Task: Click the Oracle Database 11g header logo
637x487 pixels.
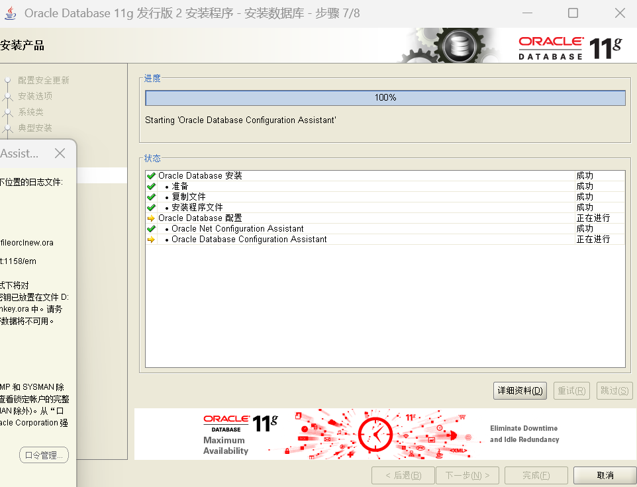Action: (x=569, y=48)
